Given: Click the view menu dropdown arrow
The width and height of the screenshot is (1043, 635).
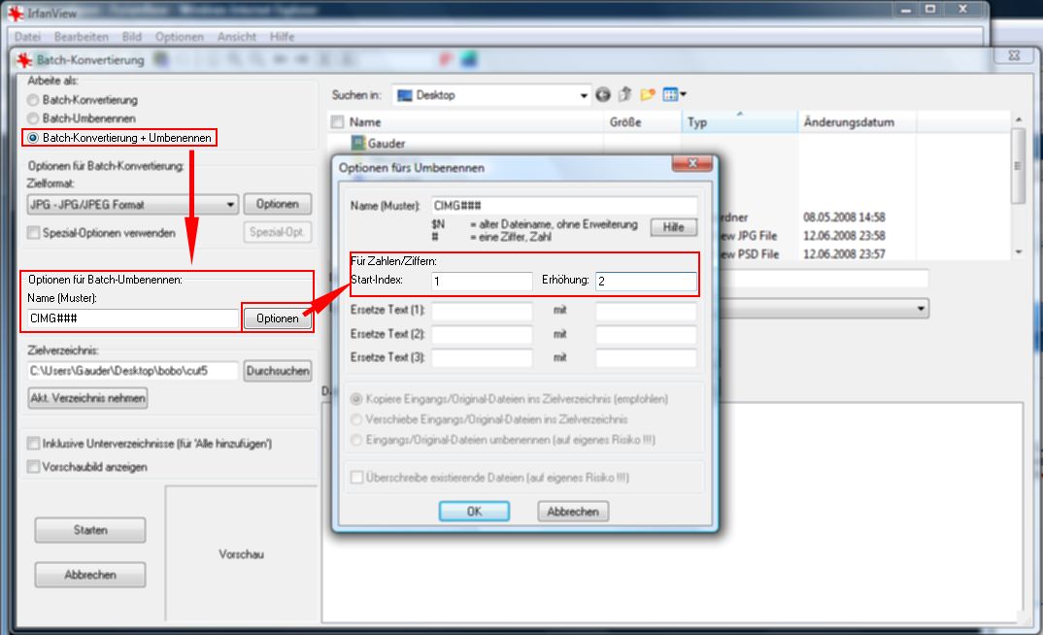Looking at the screenshot, I should 683,94.
